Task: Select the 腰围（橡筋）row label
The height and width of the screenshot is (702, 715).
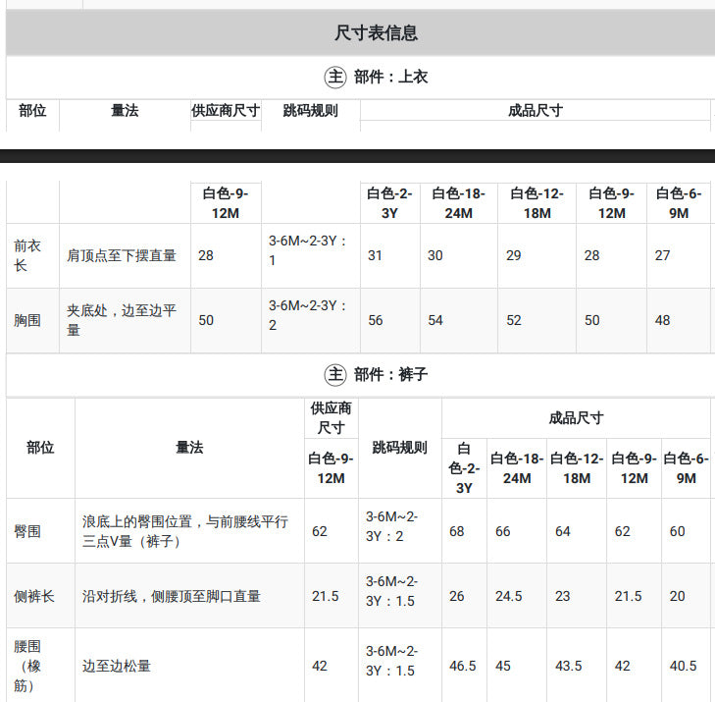Action: pyautogui.click(x=27, y=666)
